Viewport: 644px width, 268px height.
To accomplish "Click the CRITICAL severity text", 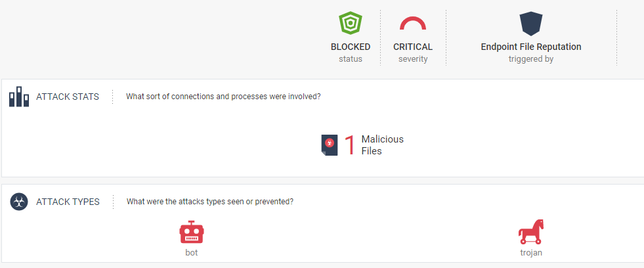I will 413,47.
